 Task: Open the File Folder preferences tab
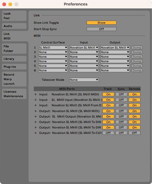click(x=14, y=49)
